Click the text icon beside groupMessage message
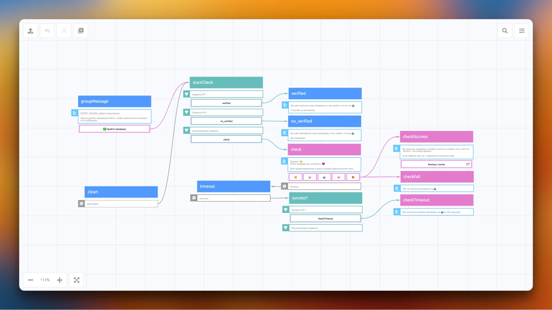Image resolution: width=552 pixels, height=310 pixels. click(x=74, y=113)
